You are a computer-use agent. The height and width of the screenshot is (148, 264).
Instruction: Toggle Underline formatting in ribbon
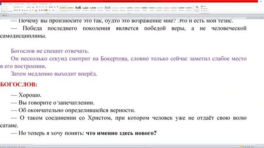pos(19,10)
